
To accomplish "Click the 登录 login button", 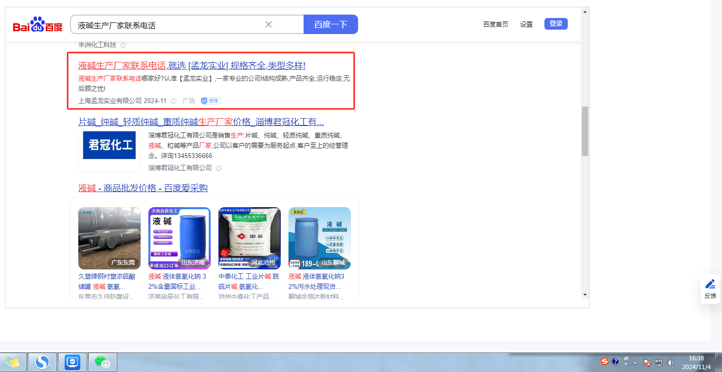I will (556, 24).
